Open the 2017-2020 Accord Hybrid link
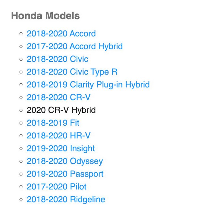The image size is (211, 211). tap(75, 46)
